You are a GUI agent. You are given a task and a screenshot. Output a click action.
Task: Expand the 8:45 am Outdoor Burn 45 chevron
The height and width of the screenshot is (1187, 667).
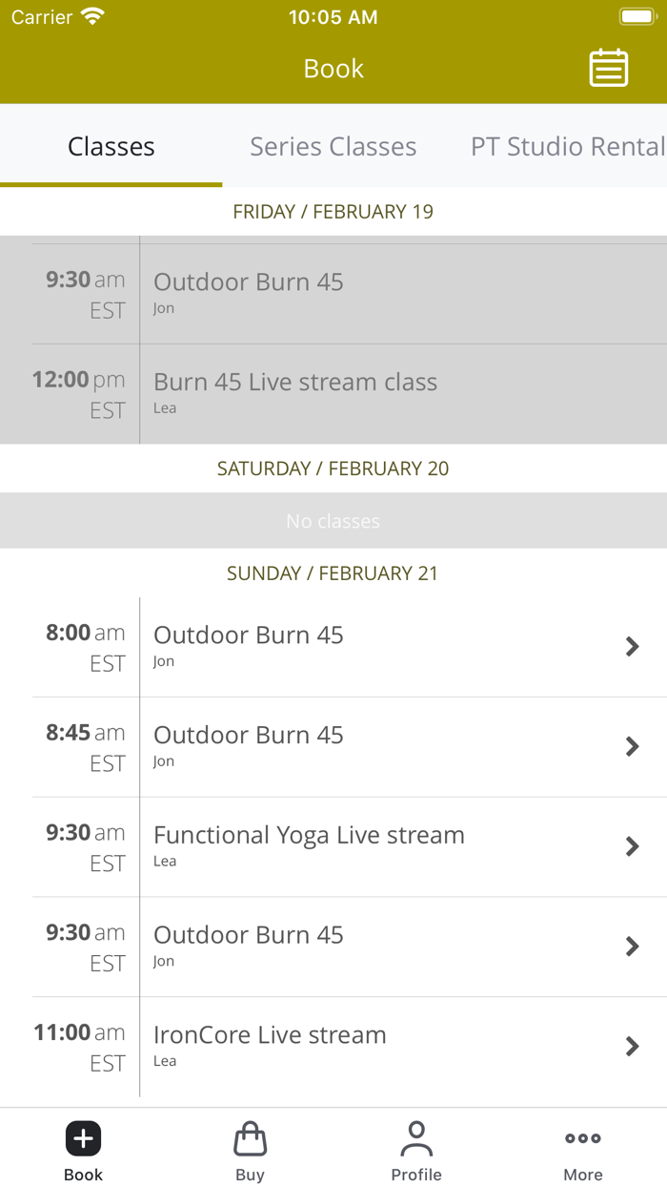click(632, 747)
